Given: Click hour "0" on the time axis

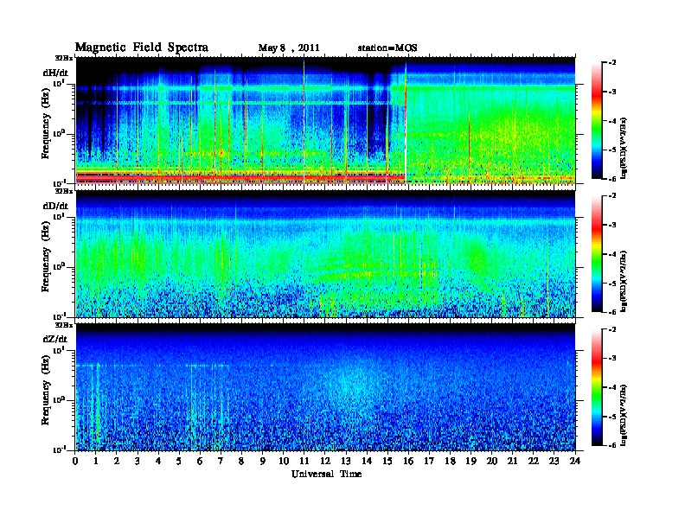Looking at the screenshot, I should click(x=75, y=462).
